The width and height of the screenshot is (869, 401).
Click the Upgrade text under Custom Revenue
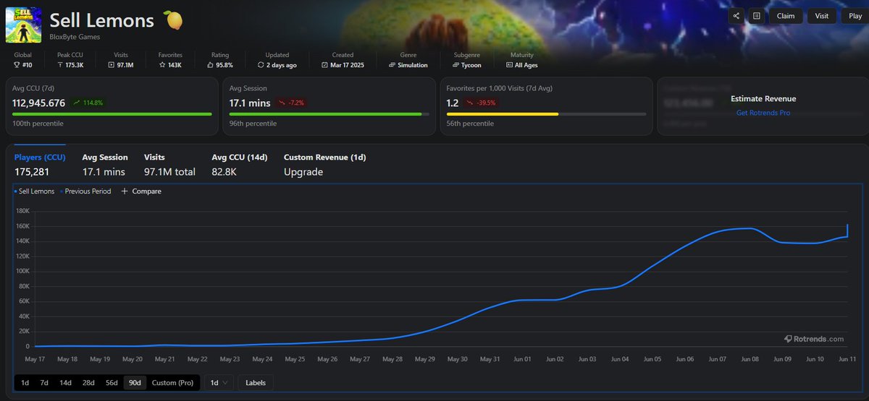(x=303, y=172)
